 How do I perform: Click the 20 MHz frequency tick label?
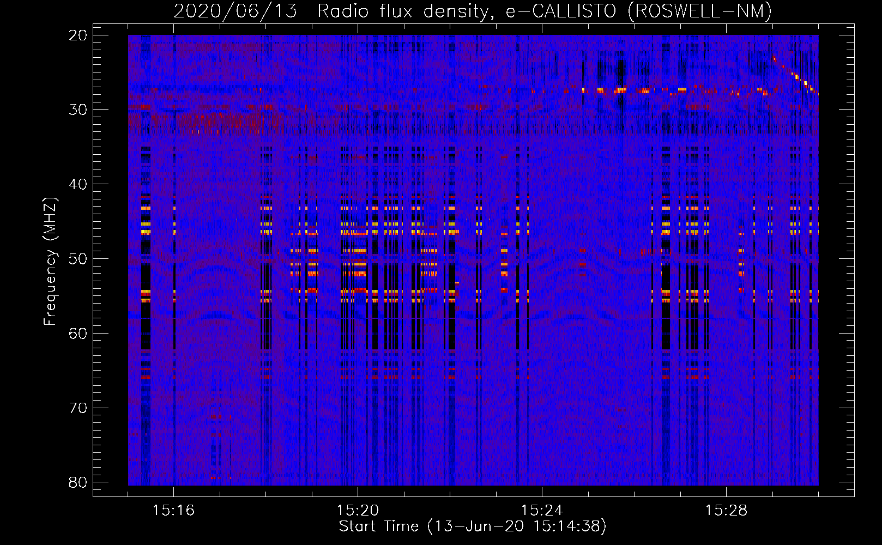(78, 35)
